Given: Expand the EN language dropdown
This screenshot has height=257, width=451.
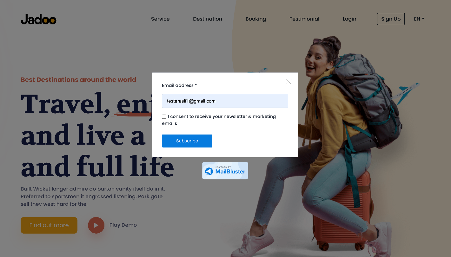Looking at the screenshot, I should [419, 19].
